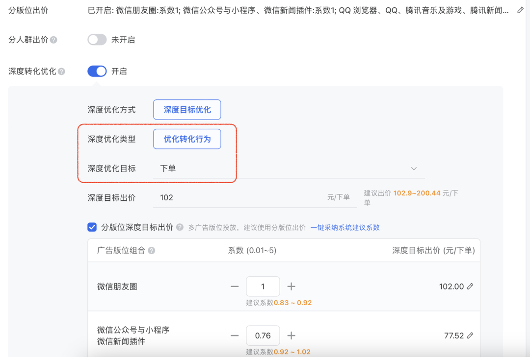Select 深度目标优化 option
This screenshot has width=530, height=357.
(187, 110)
